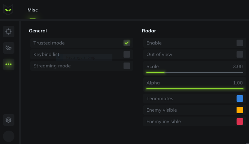
Task: Open the blue Teammates color swatch
Action: tap(239, 99)
